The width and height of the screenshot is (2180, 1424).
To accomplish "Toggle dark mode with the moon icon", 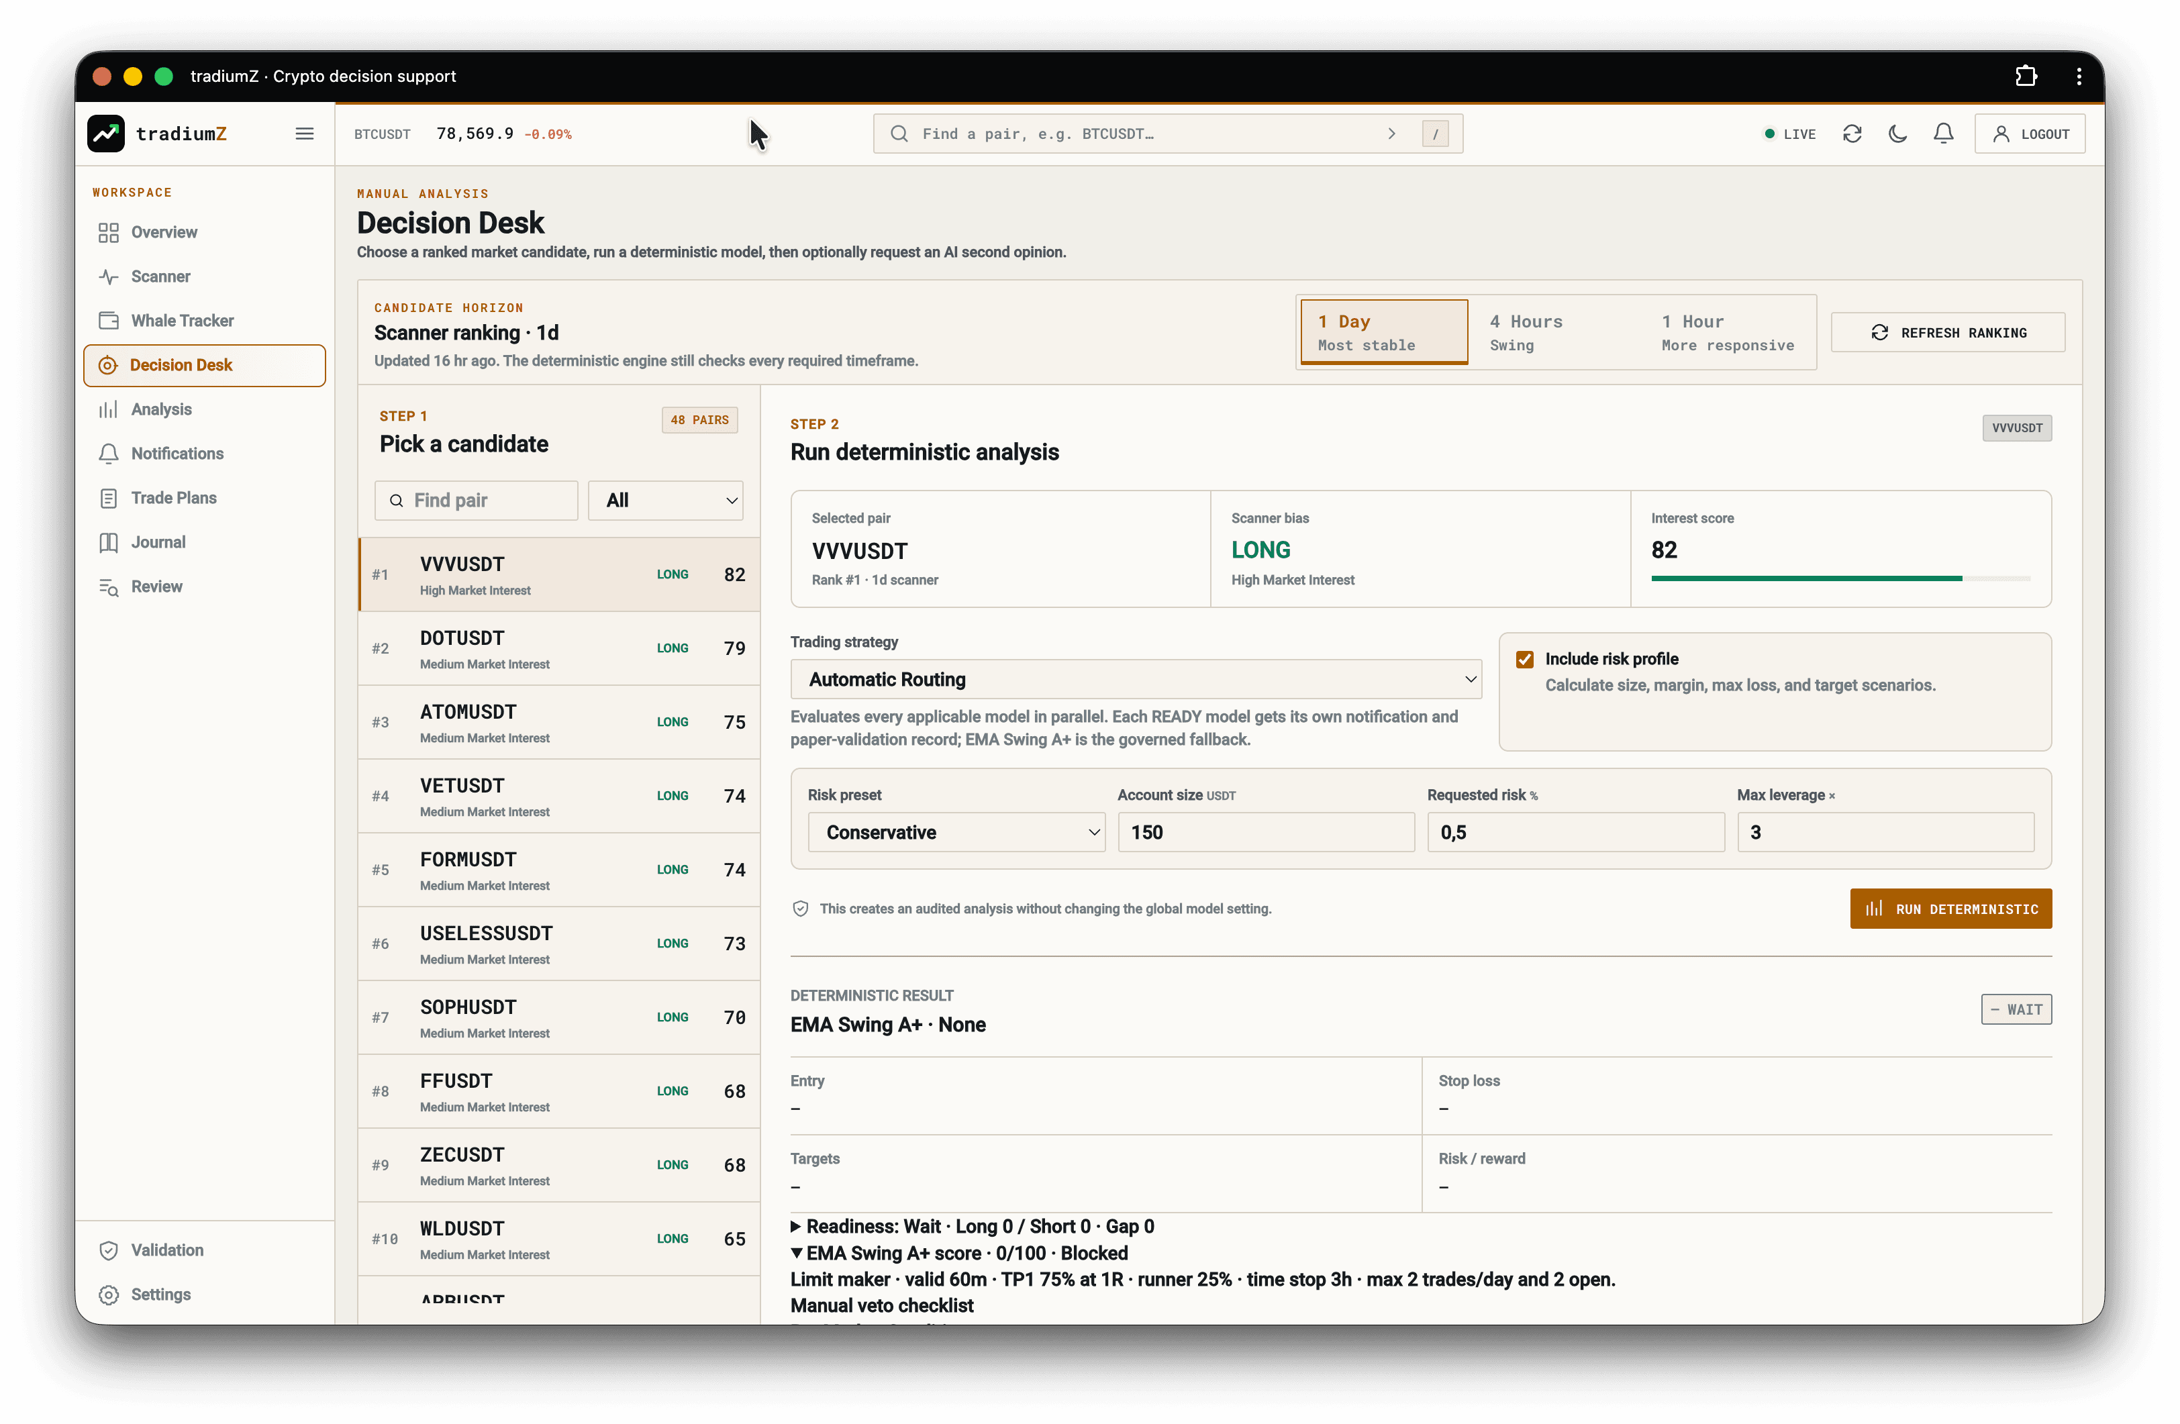I will 1898,134.
